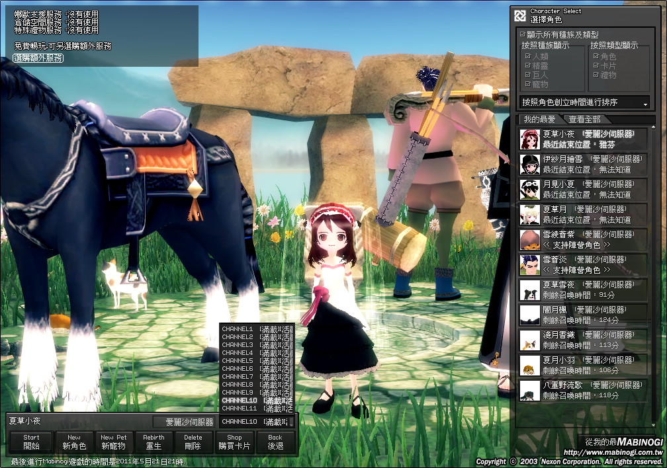The image size is (667, 468).
Task: Select the 夏草雪夜 pet portrait
Action: pyautogui.click(x=528, y=290)
